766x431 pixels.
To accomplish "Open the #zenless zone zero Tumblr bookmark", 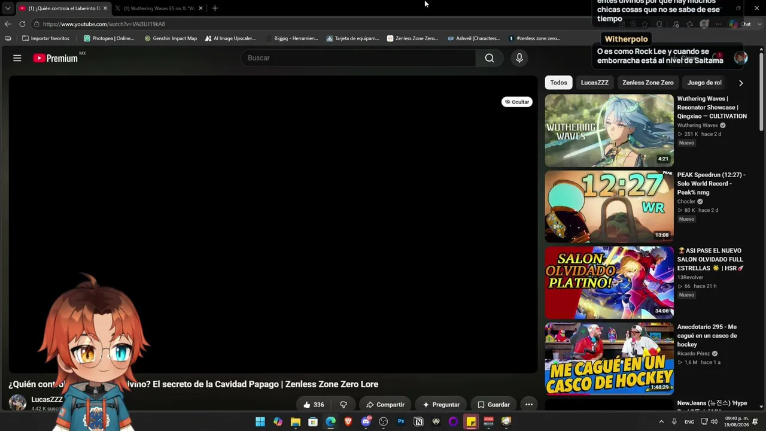I will point(534,38).
